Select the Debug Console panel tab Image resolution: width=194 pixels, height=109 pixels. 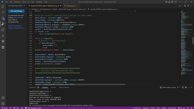click(x=64, y=88)
